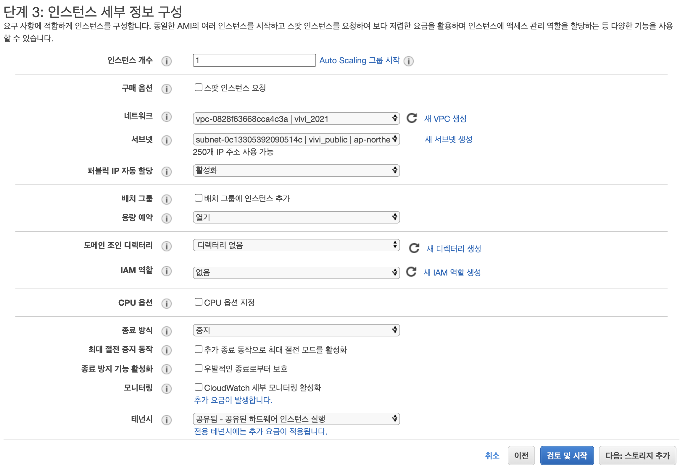Expand the 테넌시 shared hardware dropdown
This screenshot has height=473, width=680.
point(296,419)
